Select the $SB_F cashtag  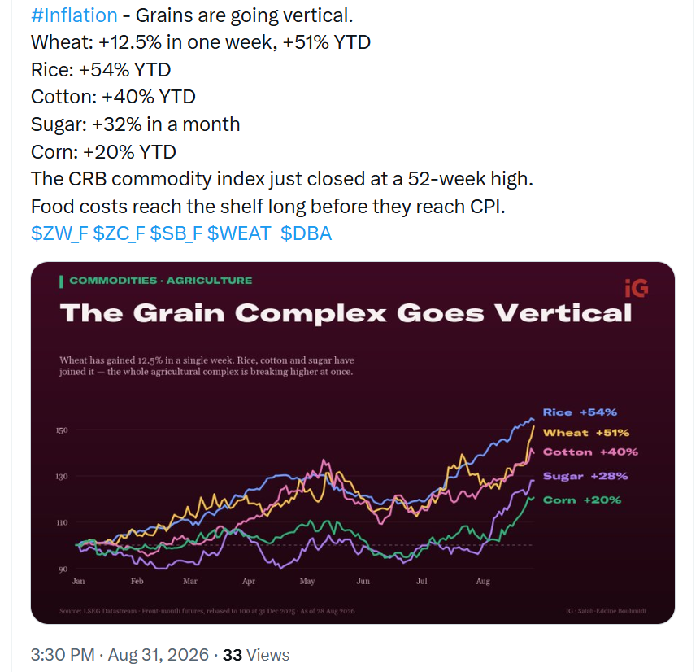(x=176, y=233)
